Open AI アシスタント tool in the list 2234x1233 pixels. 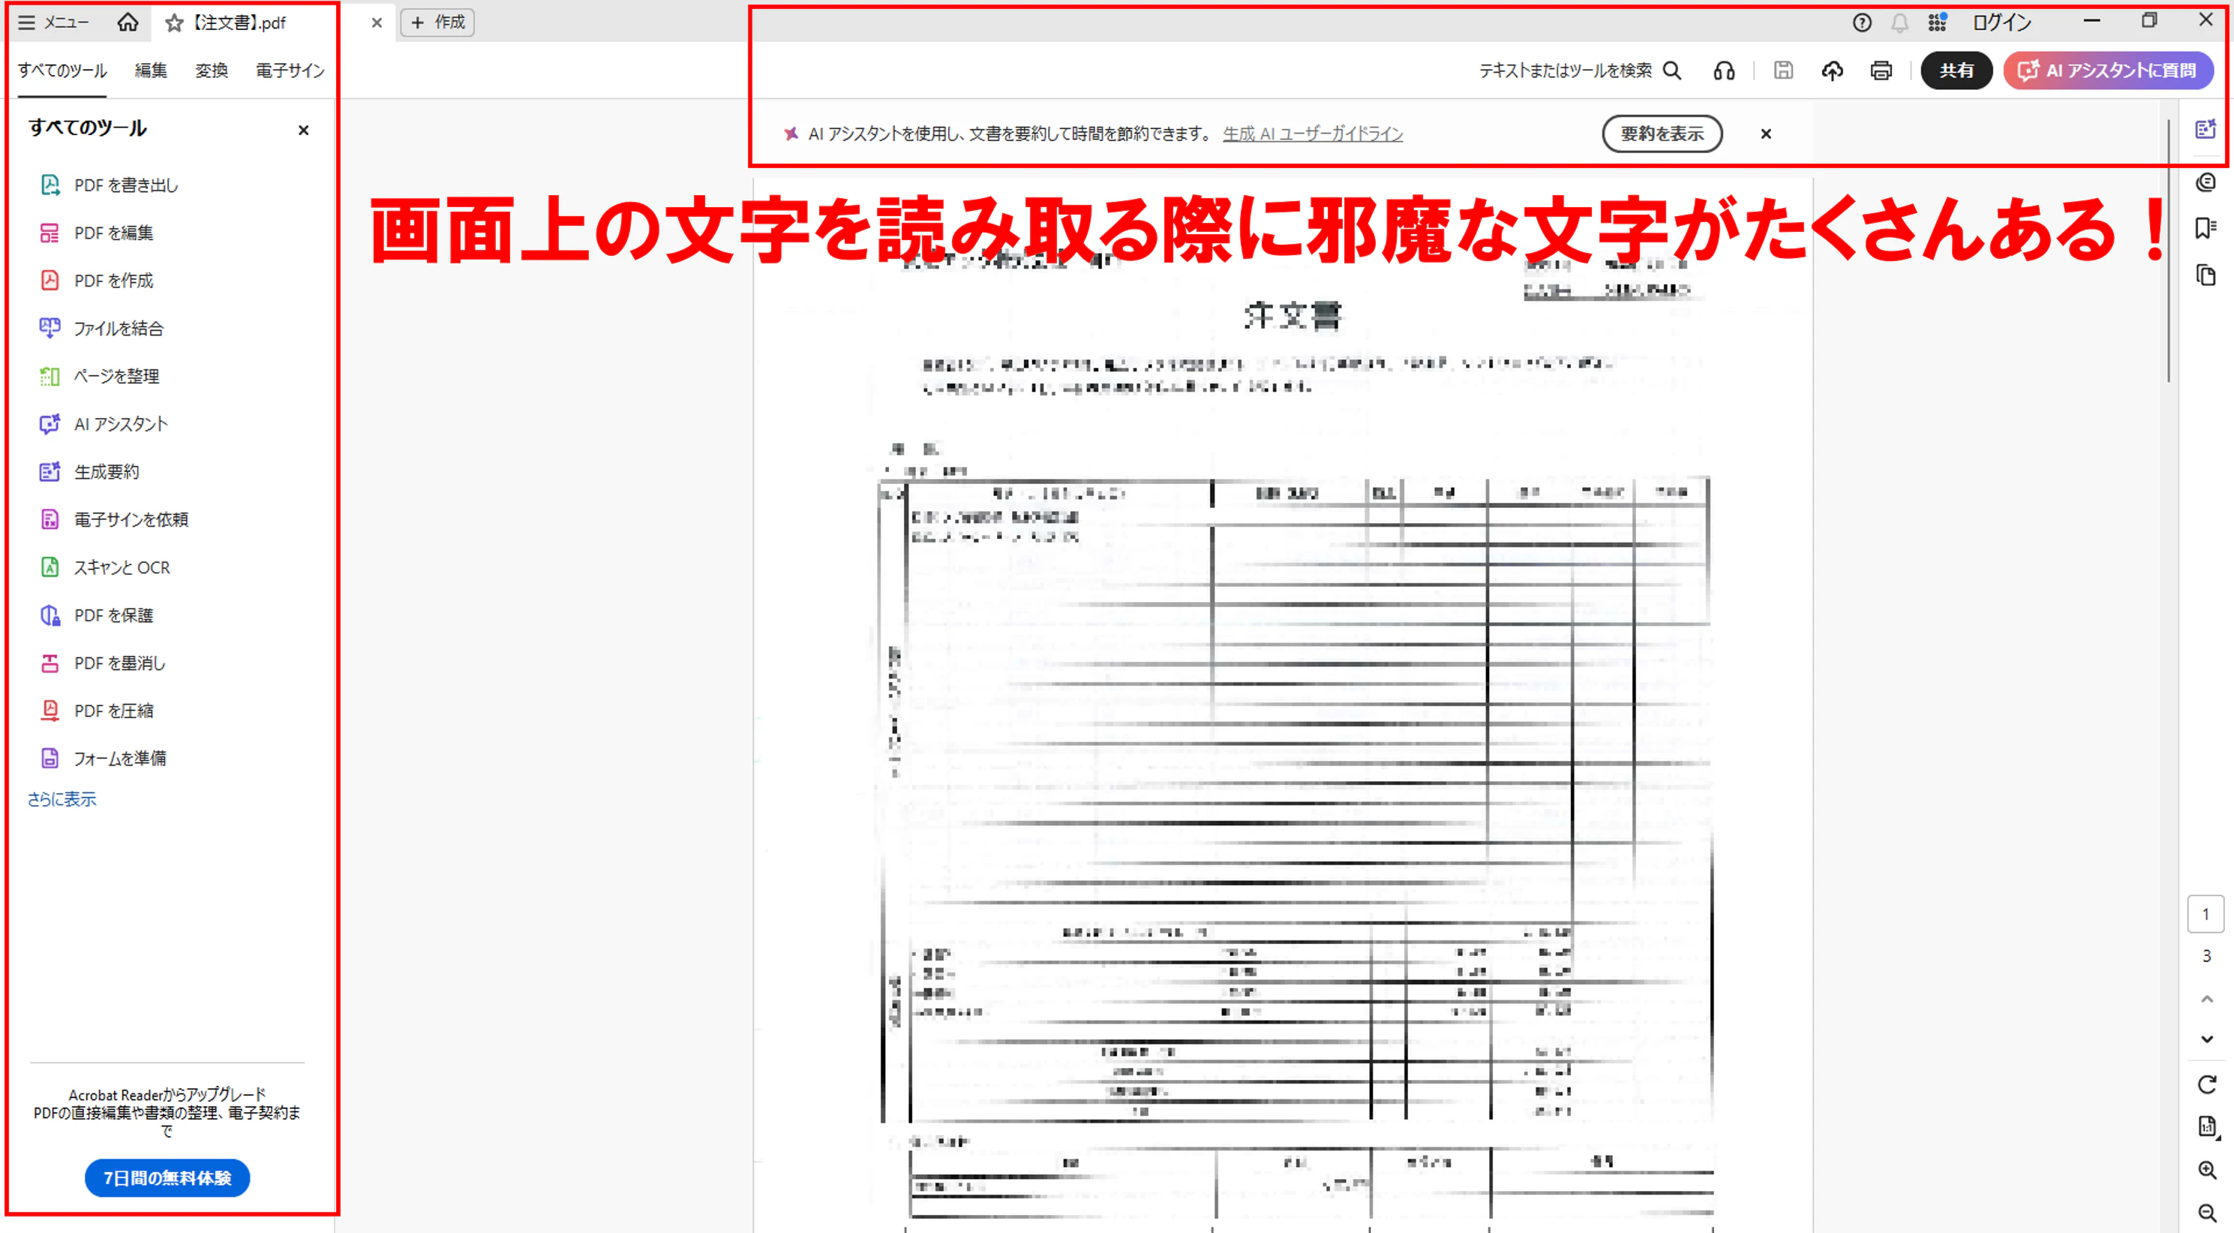point(104,423)
